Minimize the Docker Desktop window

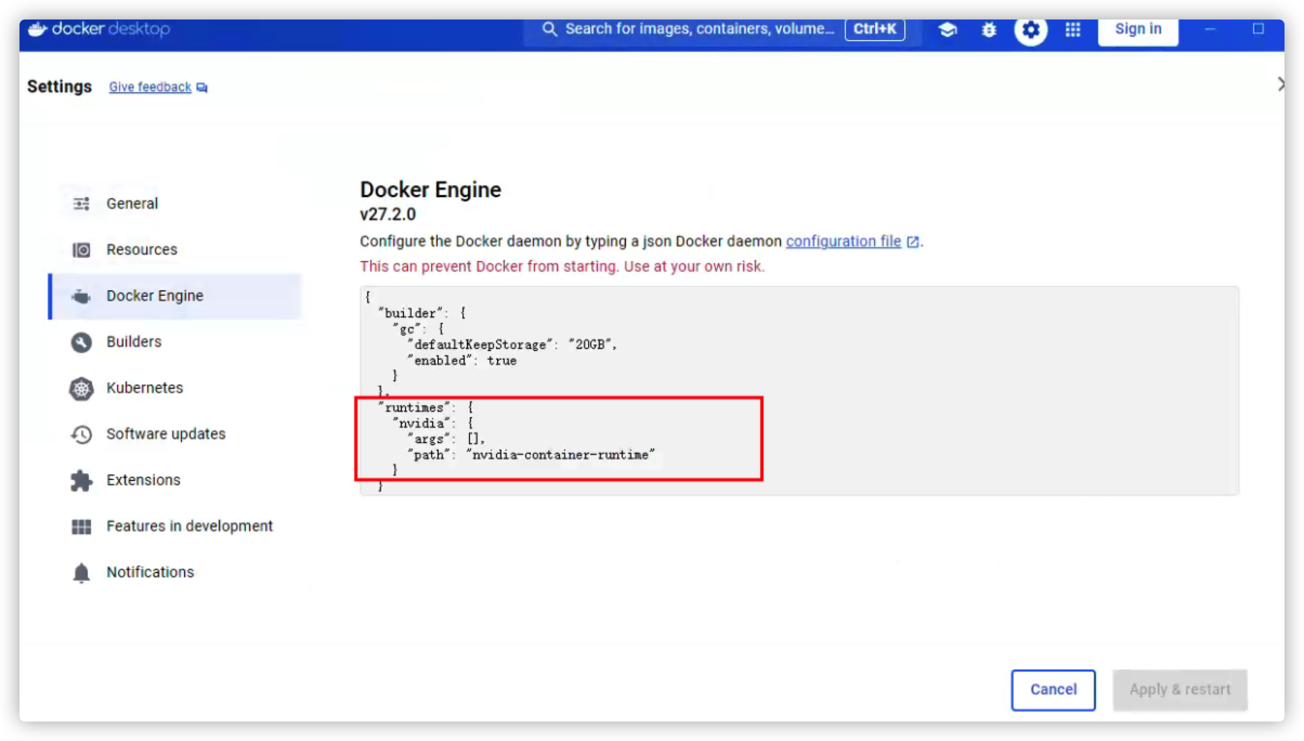1210,29
